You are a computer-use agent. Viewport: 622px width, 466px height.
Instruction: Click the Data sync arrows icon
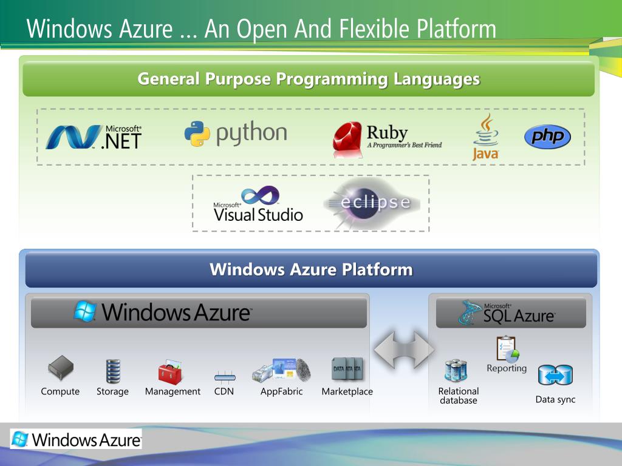(555, 375)
